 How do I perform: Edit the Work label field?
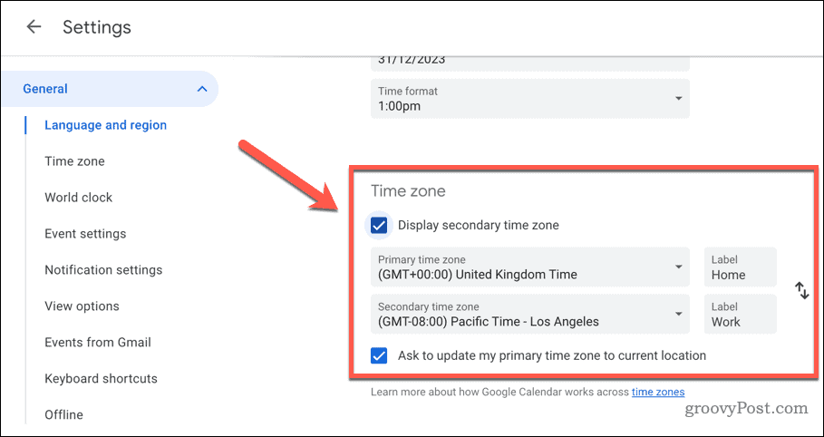[x=740, y=315]
